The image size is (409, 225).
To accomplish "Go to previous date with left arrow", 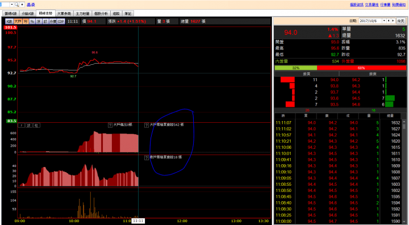I will [x=389, y=21].
